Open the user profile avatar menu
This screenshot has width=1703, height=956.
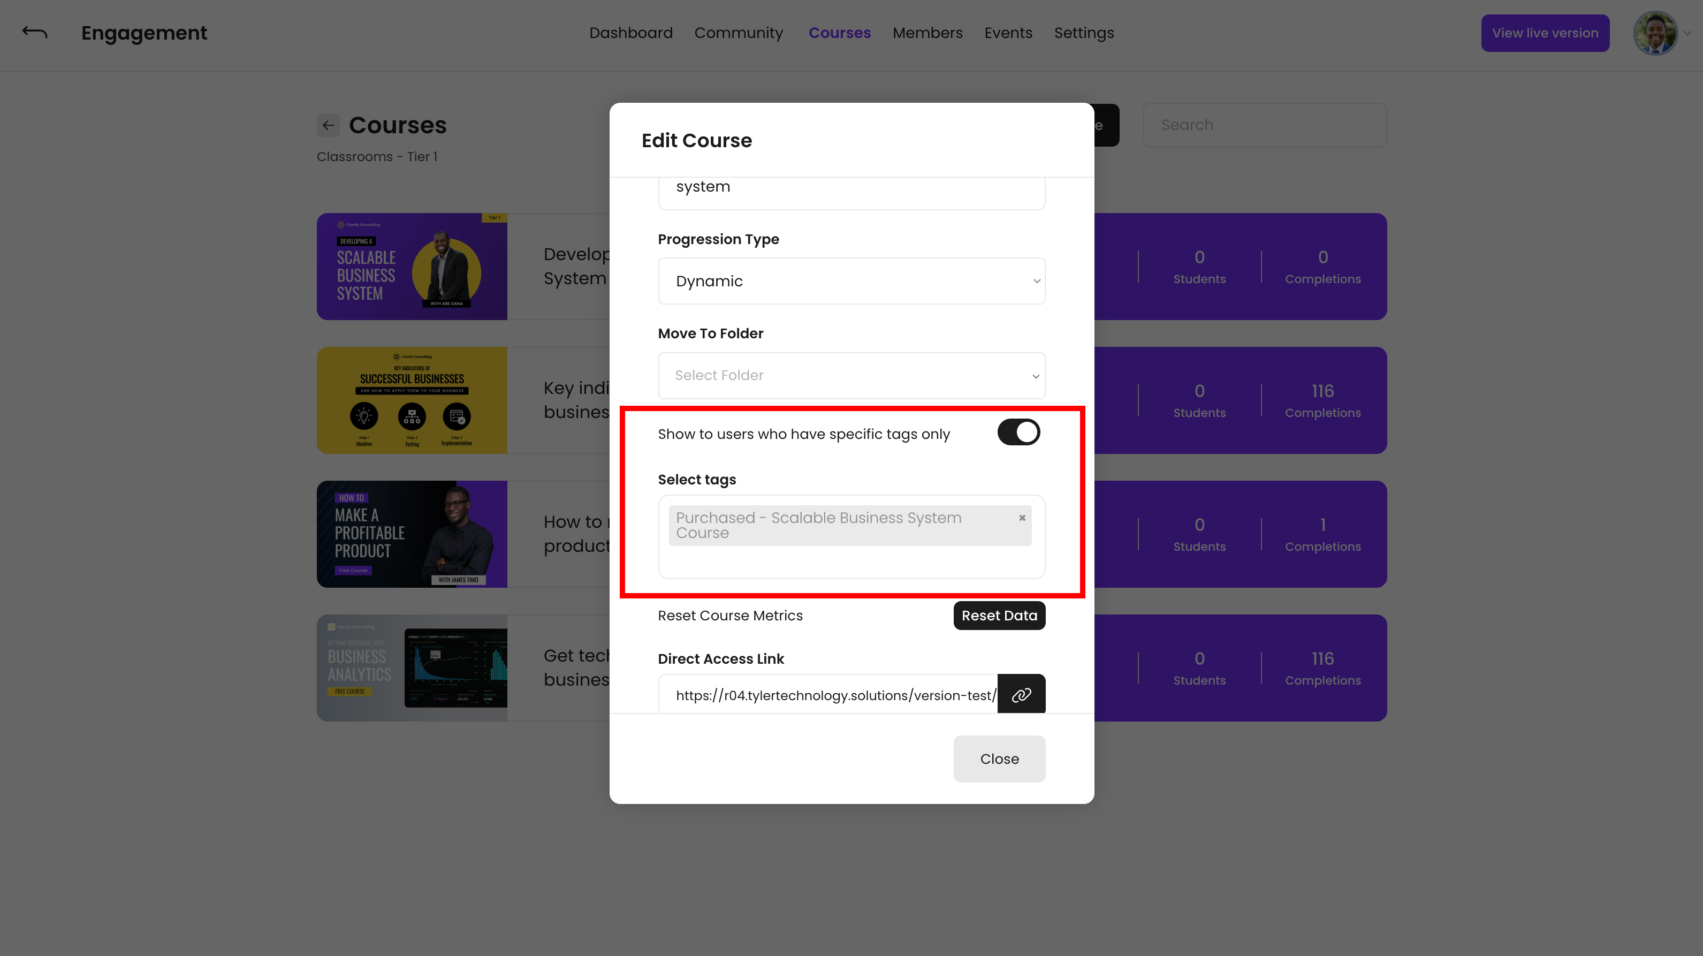pyautogui.click(x=1655, y=33)
